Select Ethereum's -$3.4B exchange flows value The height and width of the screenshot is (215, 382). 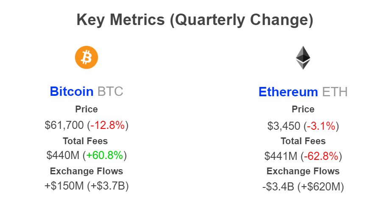coord(279,186)
